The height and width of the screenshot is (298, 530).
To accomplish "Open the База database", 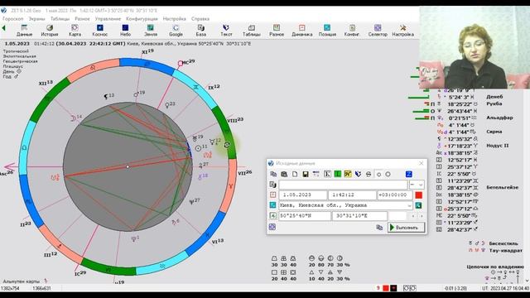I will 200,30.
